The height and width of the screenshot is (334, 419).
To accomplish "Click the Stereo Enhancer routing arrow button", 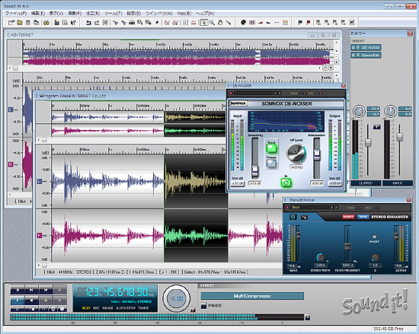I will (305, 218).
